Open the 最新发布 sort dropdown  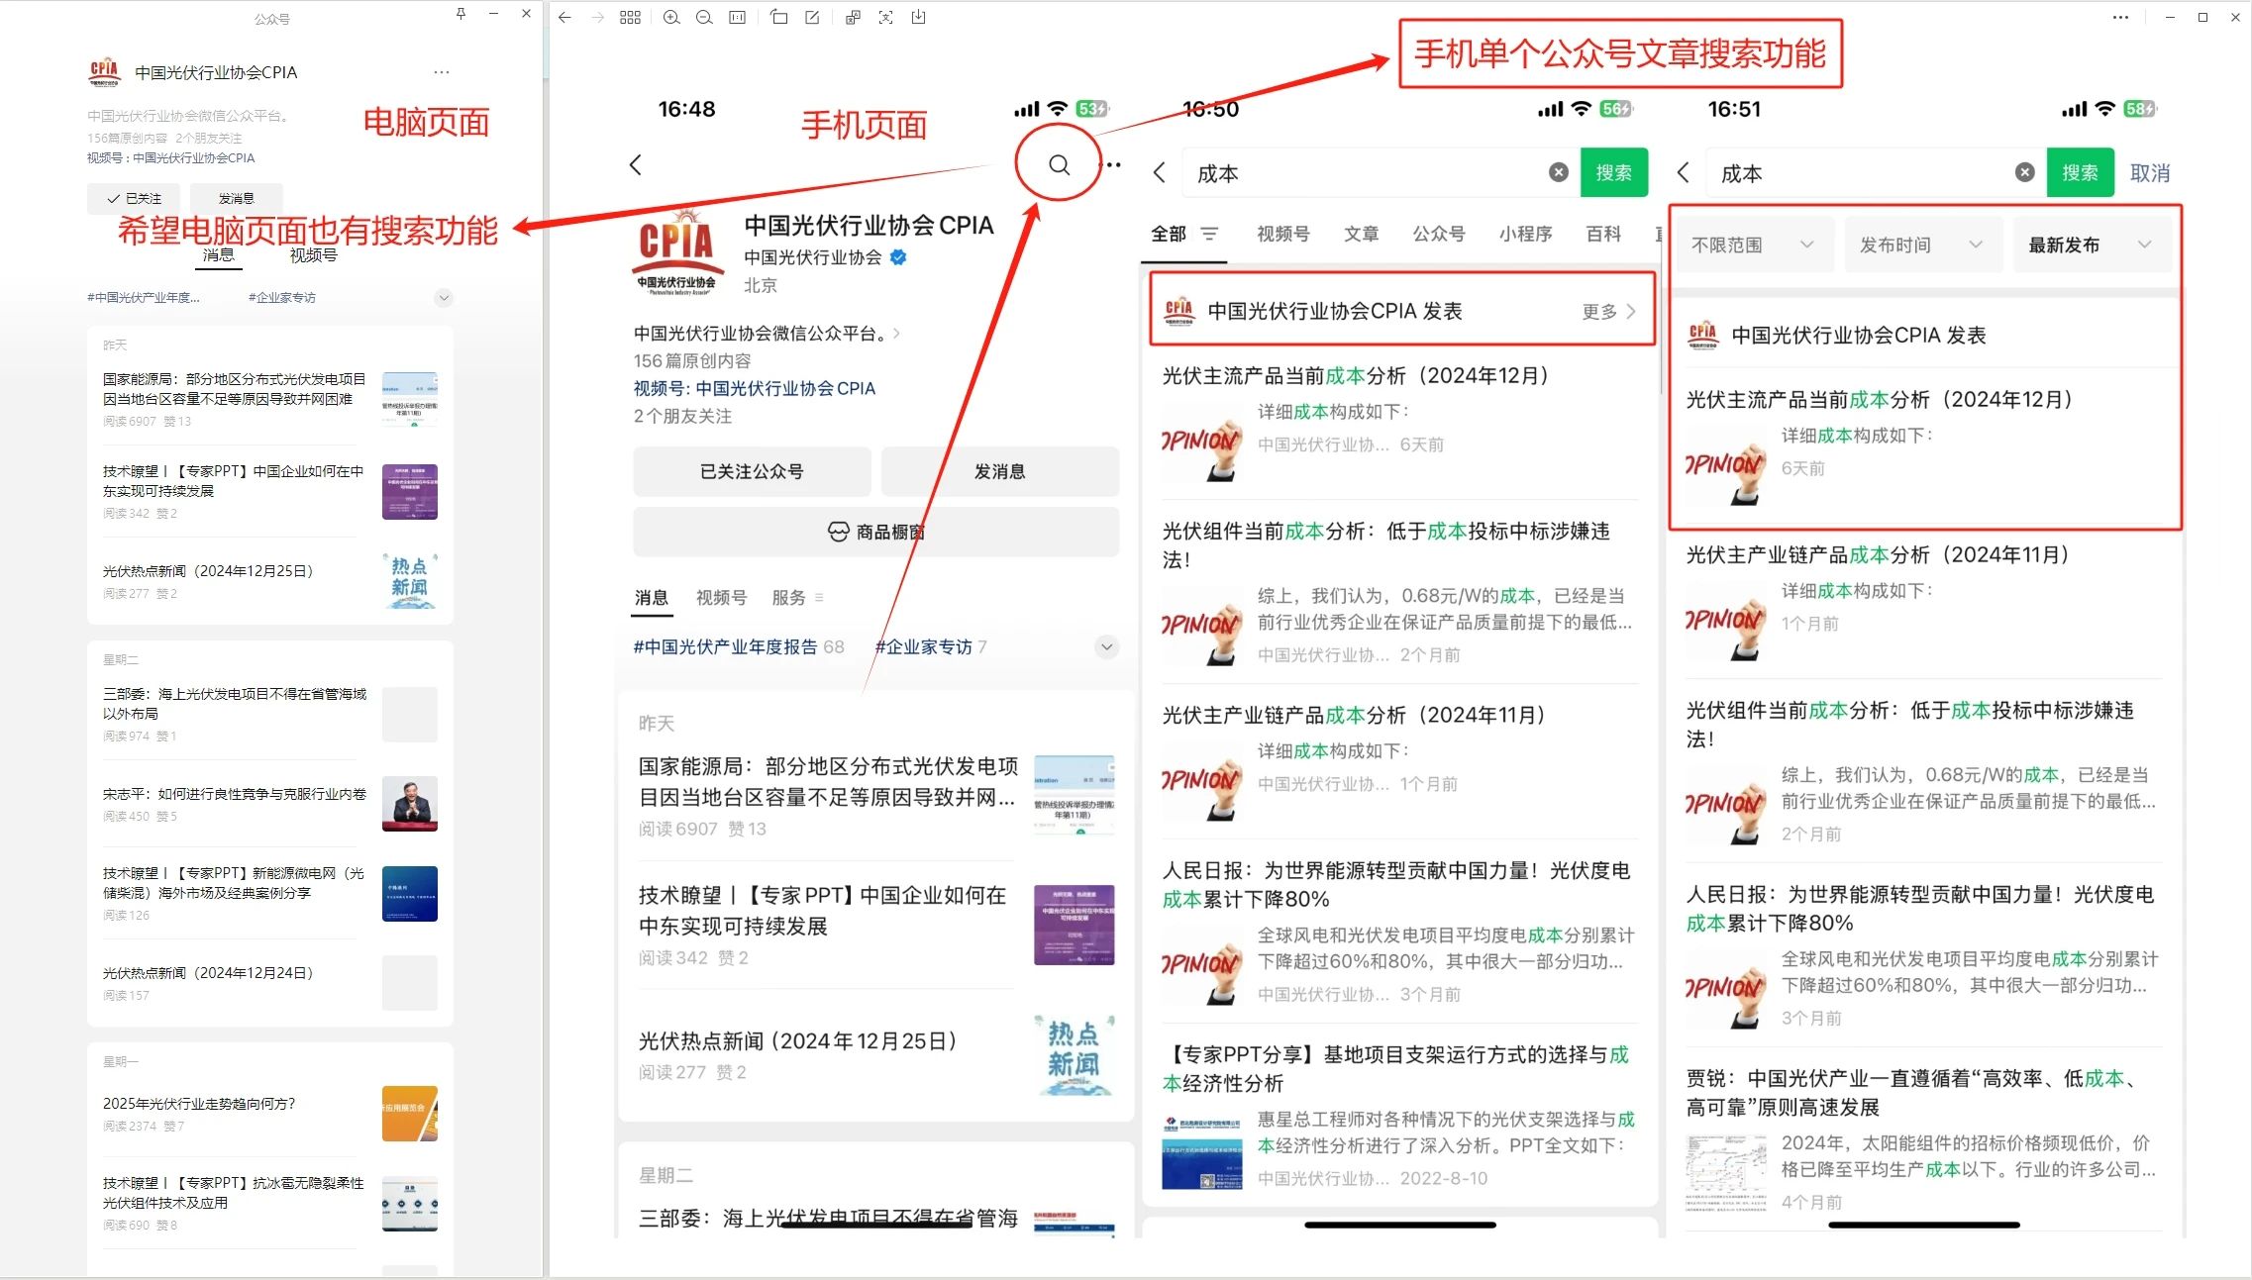point(2091,245)
